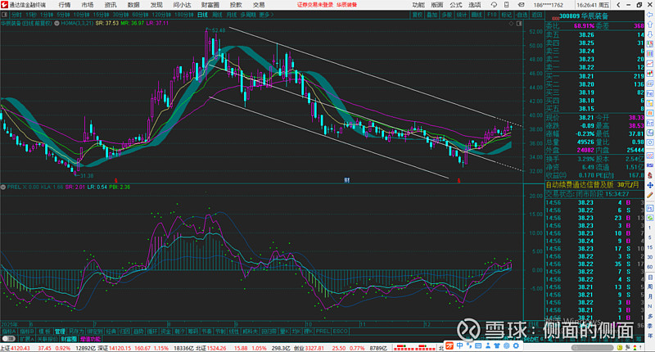Open the 选项 options menu
This screenshot has height=352, width=655.
(475, 5)
